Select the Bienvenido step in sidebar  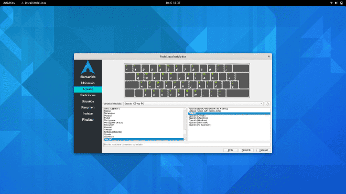(x=88, y=77)
